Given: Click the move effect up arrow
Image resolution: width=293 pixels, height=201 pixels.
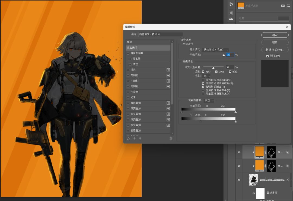Looking at the screenshot, I should 135,139.
